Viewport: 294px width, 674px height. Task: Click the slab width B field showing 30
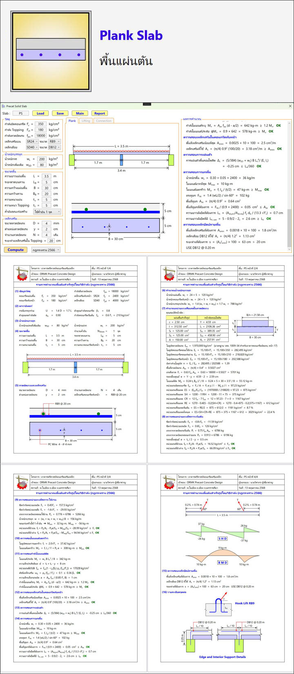point(47,188)
